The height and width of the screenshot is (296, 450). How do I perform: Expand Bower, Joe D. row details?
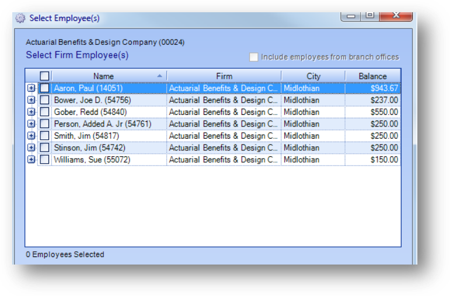pyautogui.click(x=32, y=100)
